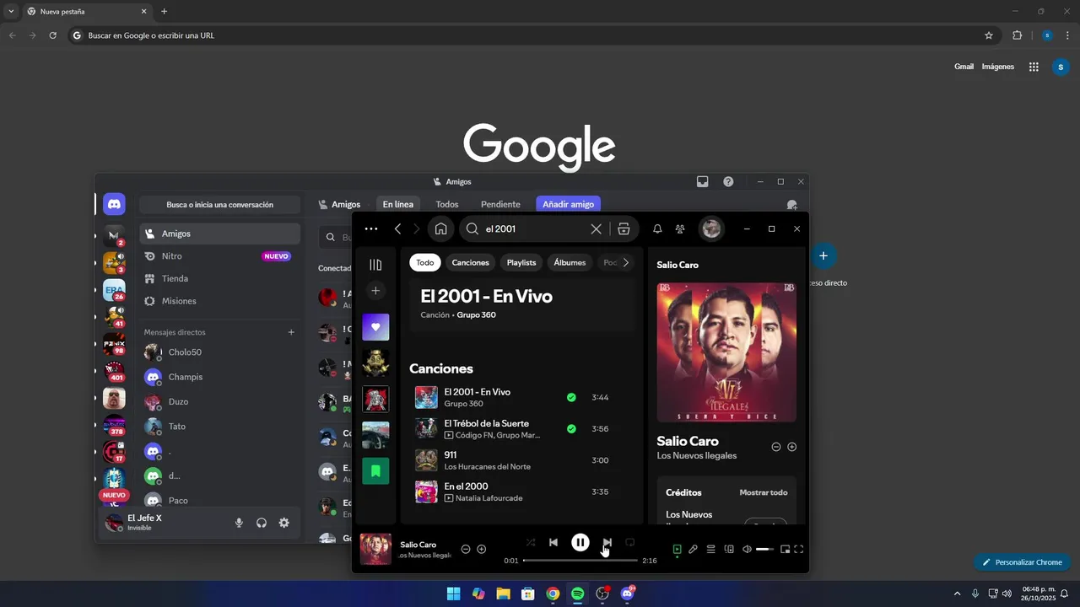Open the Browse icon beside the search
This screenshot has width=1080, height=607.
pos(624,228)
